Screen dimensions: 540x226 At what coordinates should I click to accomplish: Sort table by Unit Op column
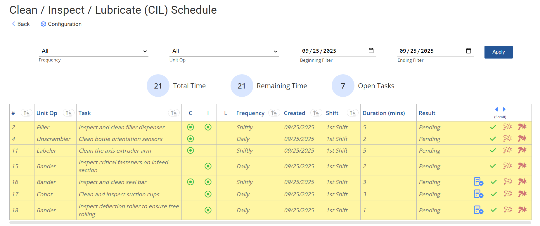pos(69,113)
